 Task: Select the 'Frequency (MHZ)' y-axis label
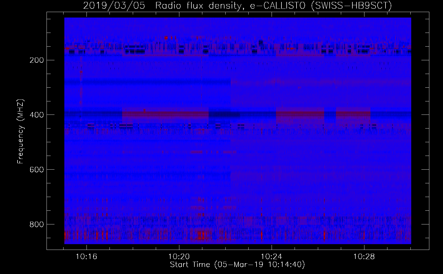click(21, 132)
